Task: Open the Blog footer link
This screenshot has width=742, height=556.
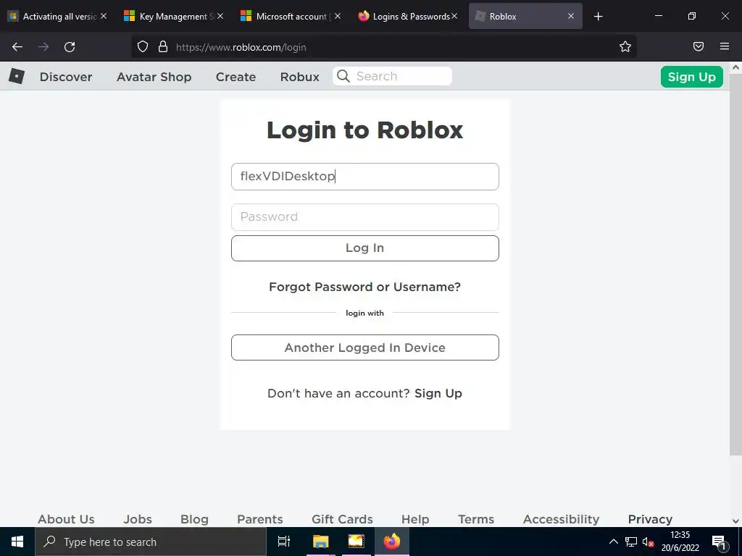Action: pyautogui.click(x=194, y=519)
